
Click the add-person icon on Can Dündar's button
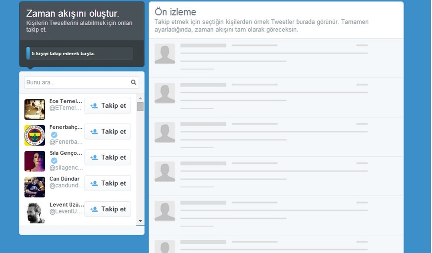click(x=94, y=183)
